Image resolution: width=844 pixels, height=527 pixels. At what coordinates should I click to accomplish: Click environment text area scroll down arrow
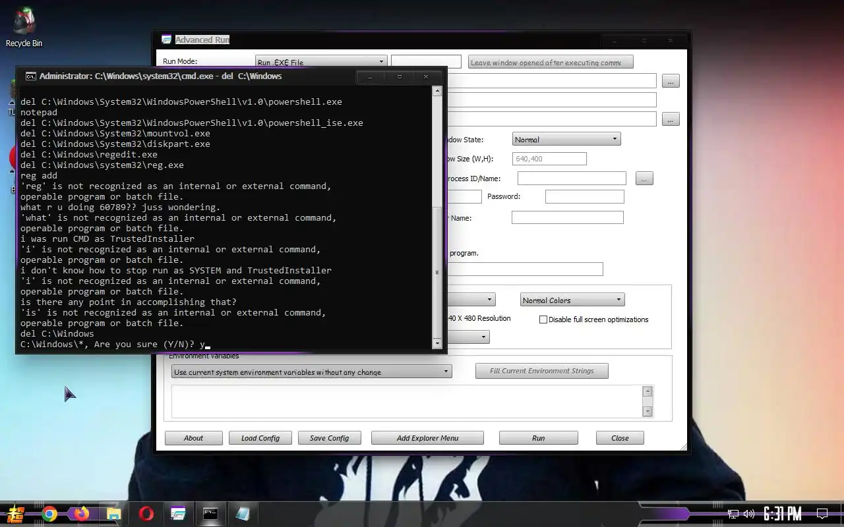(648, 411)
